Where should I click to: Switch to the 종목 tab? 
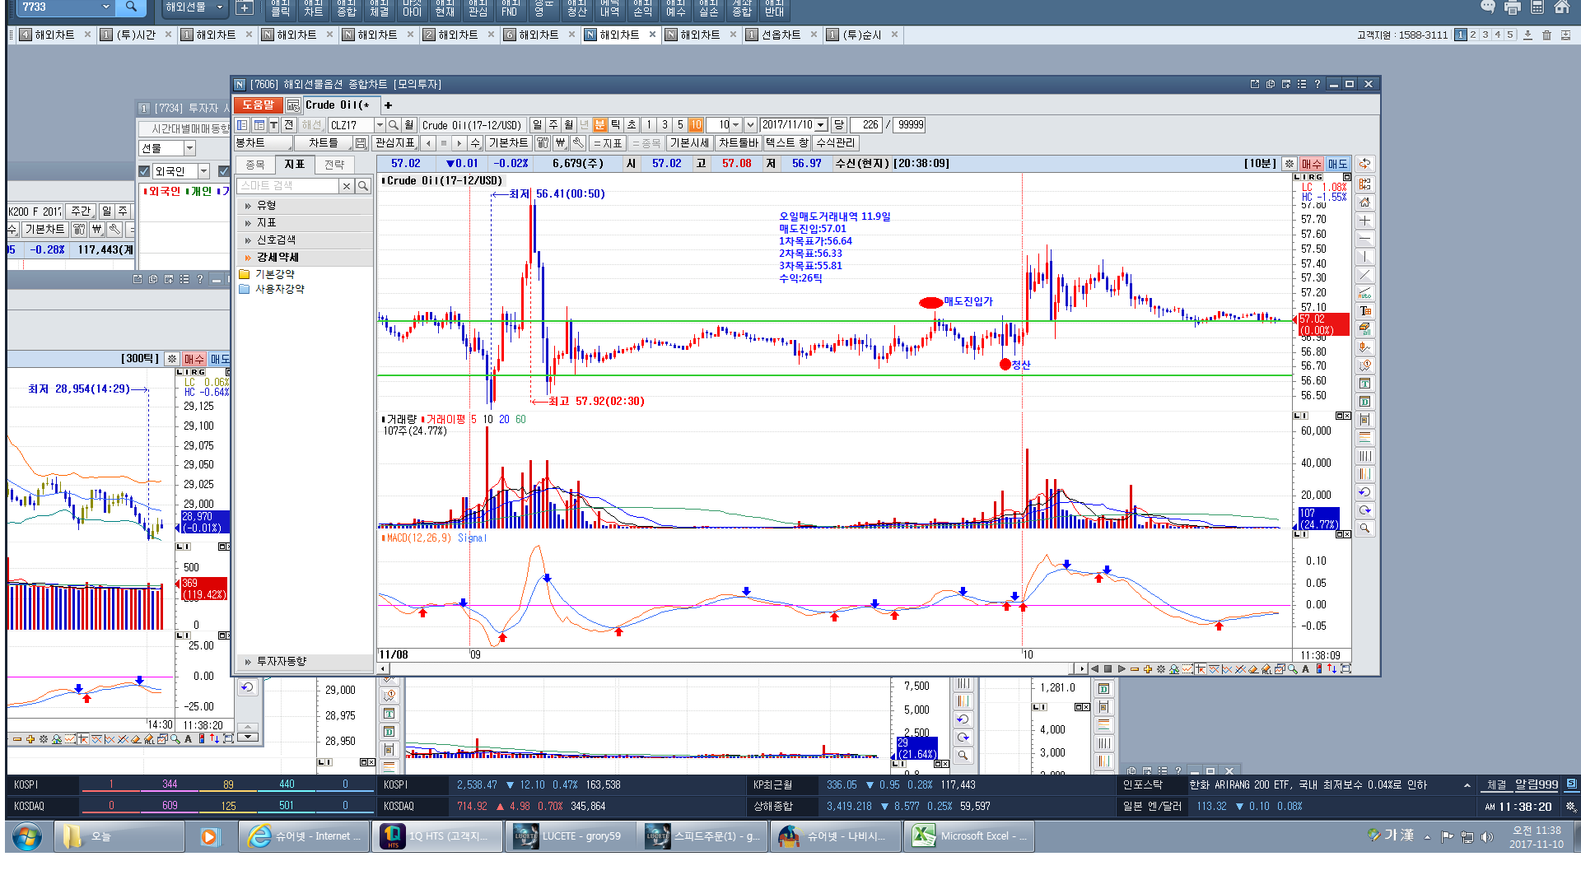click(x=255, y=165)
